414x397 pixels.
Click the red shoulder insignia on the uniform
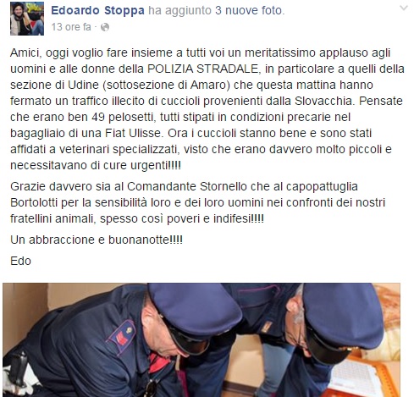point(121,337)
